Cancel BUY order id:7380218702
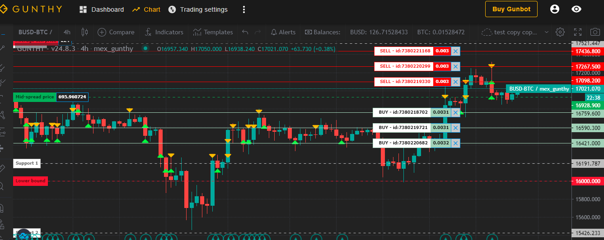This screenshot has width=604, height=240. point(455,112)
